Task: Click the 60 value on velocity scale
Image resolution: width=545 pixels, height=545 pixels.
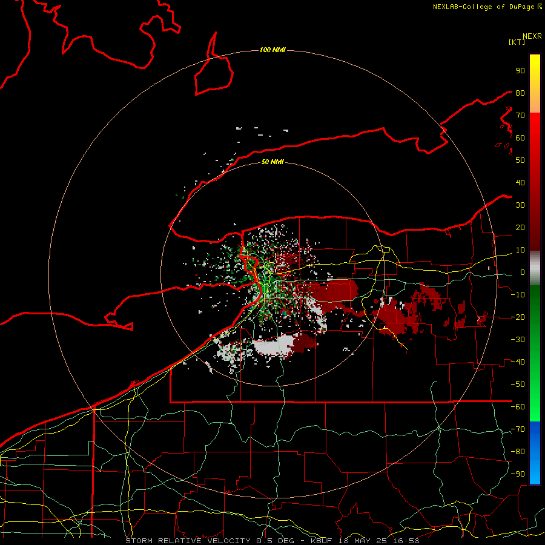Action: pyautogui.click(x=520, y=137)
